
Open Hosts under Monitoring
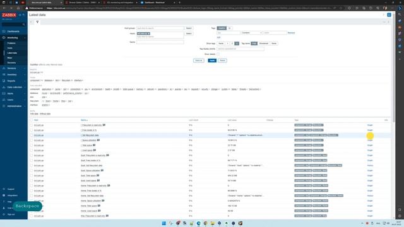click(x=10, y=48)
